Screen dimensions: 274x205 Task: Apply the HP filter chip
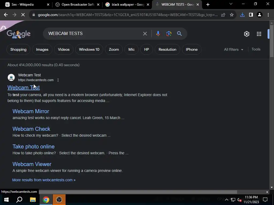click(x=146, y=49)
